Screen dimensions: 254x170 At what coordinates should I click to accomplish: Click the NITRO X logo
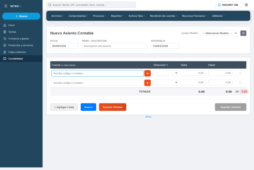coord(16,6)
